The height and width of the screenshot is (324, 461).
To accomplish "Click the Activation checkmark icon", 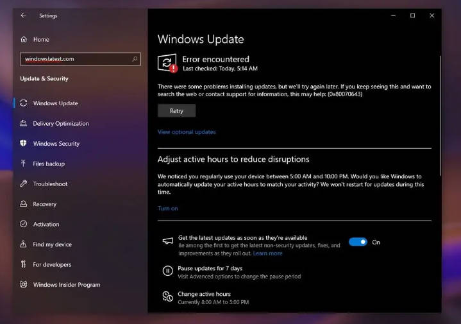I will tap(24, 224).
